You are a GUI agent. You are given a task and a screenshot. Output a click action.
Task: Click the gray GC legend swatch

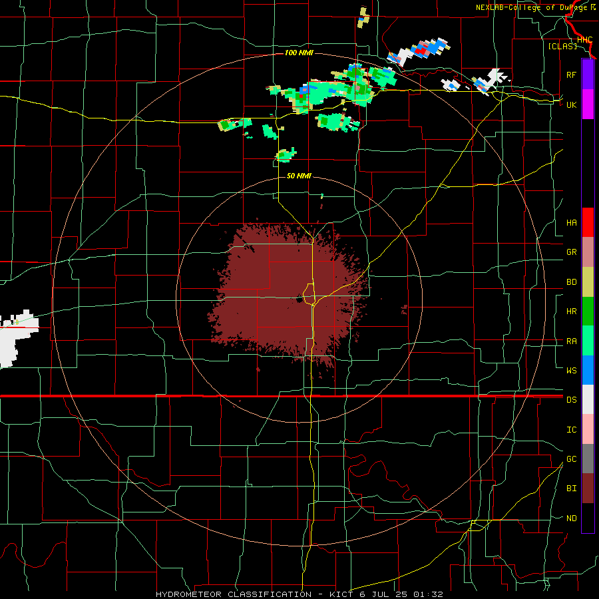pyautogui.click(x=588, y=459)
